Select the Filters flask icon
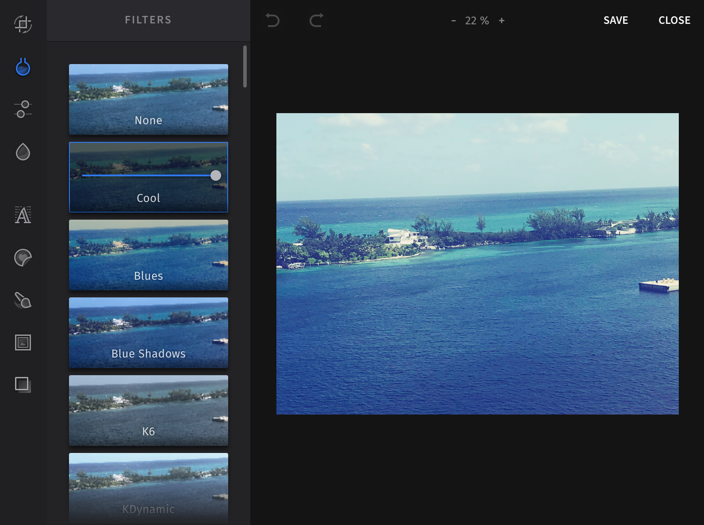The image size is (704, 525). click(x=23, y=67)
